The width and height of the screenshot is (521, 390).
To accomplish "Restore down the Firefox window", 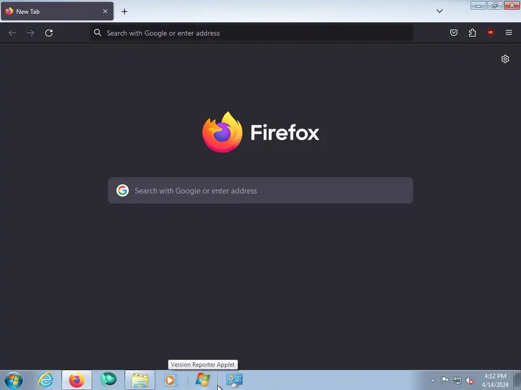I will pyautogui.click(x=495, y=5).
